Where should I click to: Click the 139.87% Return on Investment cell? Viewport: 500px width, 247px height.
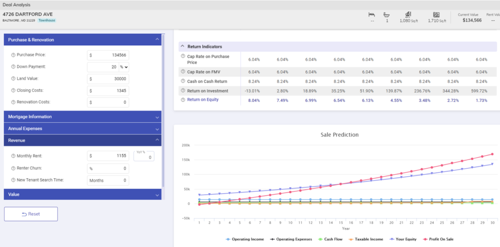394,91
